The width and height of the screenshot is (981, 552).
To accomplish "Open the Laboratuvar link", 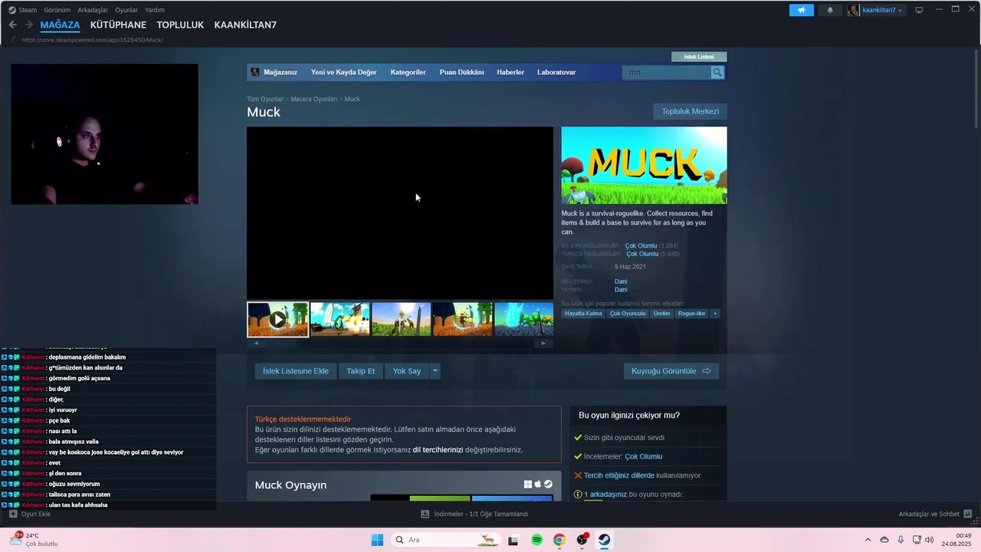I will click(556, 72).
